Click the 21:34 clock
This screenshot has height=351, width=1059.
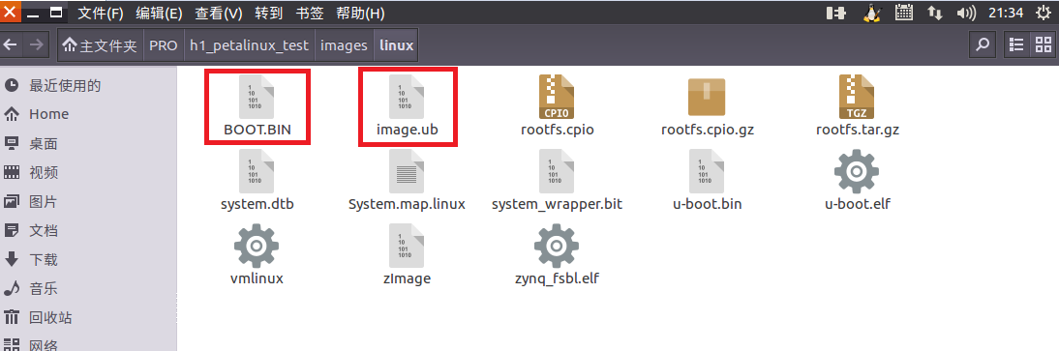pyautogui.click(x=1007, y=13)
